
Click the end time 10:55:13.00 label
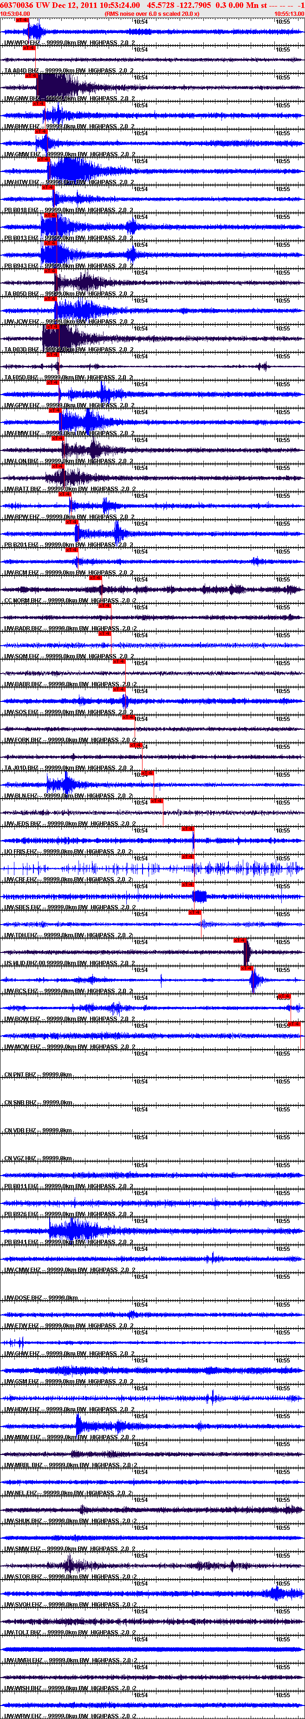point(289,13)
